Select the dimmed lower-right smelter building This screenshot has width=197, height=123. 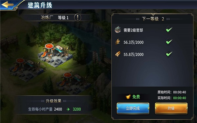[74, 83]
